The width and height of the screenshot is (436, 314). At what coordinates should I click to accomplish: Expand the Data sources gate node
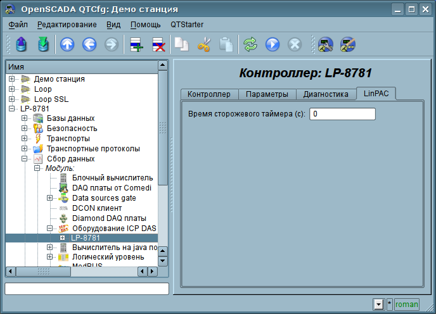[50, 198]
